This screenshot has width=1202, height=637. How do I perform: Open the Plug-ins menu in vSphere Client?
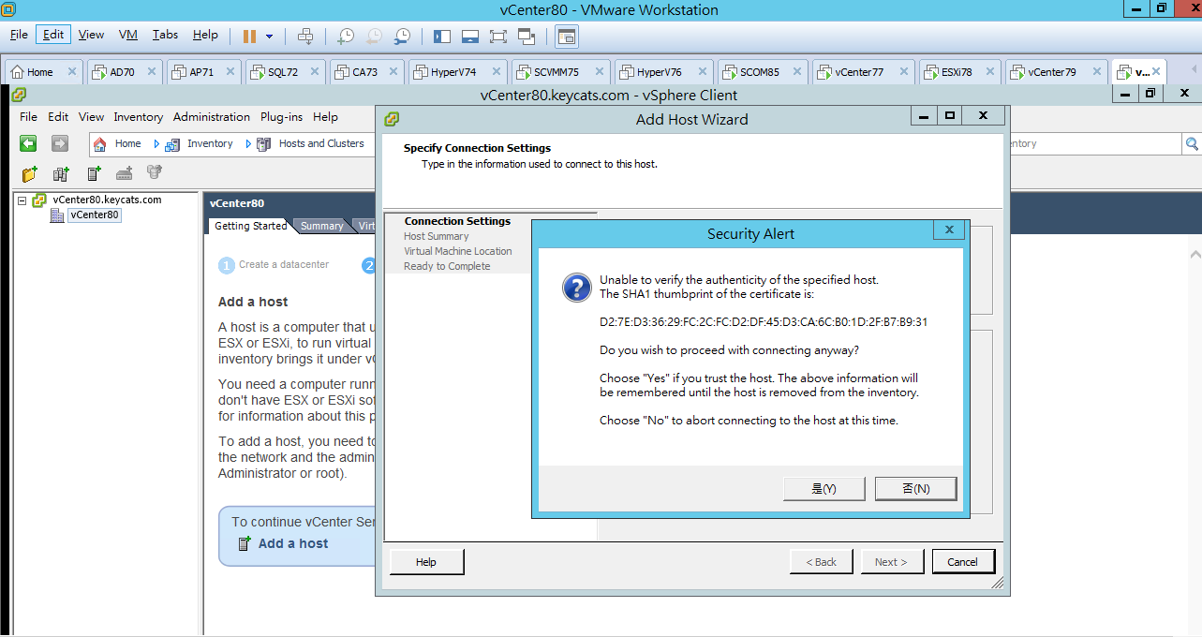281,117
